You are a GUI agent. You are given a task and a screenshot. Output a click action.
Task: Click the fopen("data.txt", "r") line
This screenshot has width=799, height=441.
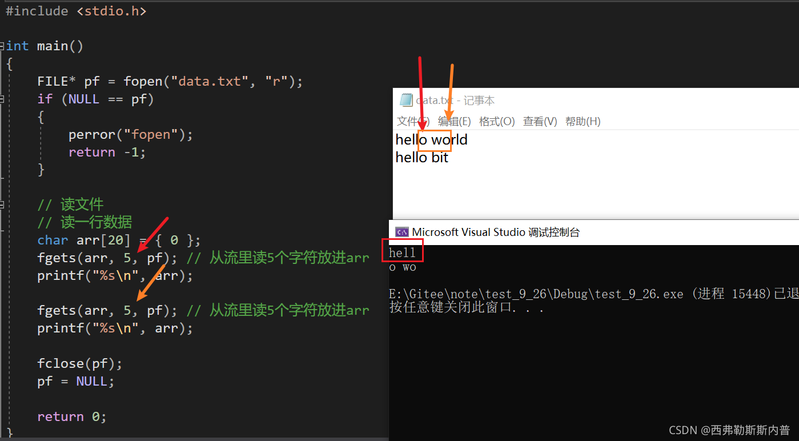[170, 81]
